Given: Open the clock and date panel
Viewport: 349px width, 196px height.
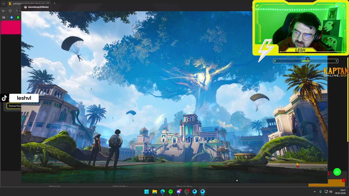Looking at the screenshot, I should tap(340, 192).
